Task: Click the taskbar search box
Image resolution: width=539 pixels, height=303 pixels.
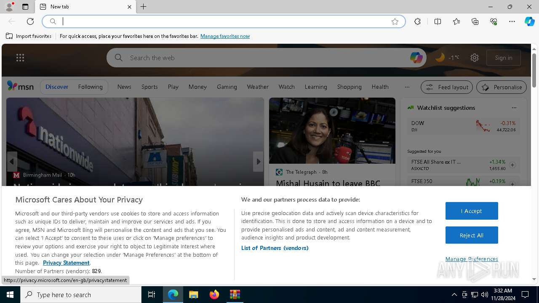Action: (x=81, y=295)
